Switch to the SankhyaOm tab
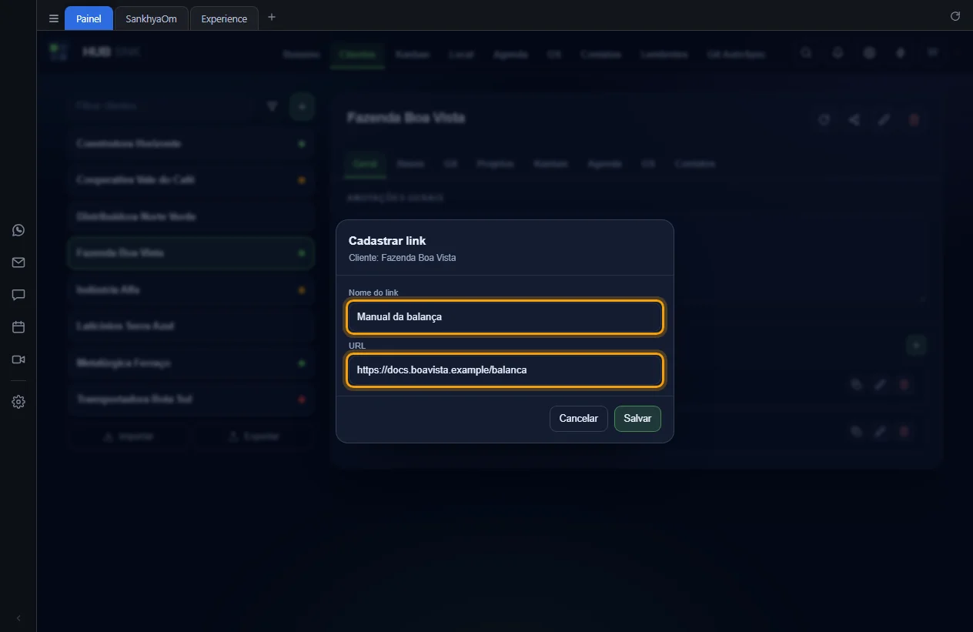Image resolution: width=973 pixels, height=632 pixels. (151, 18)
